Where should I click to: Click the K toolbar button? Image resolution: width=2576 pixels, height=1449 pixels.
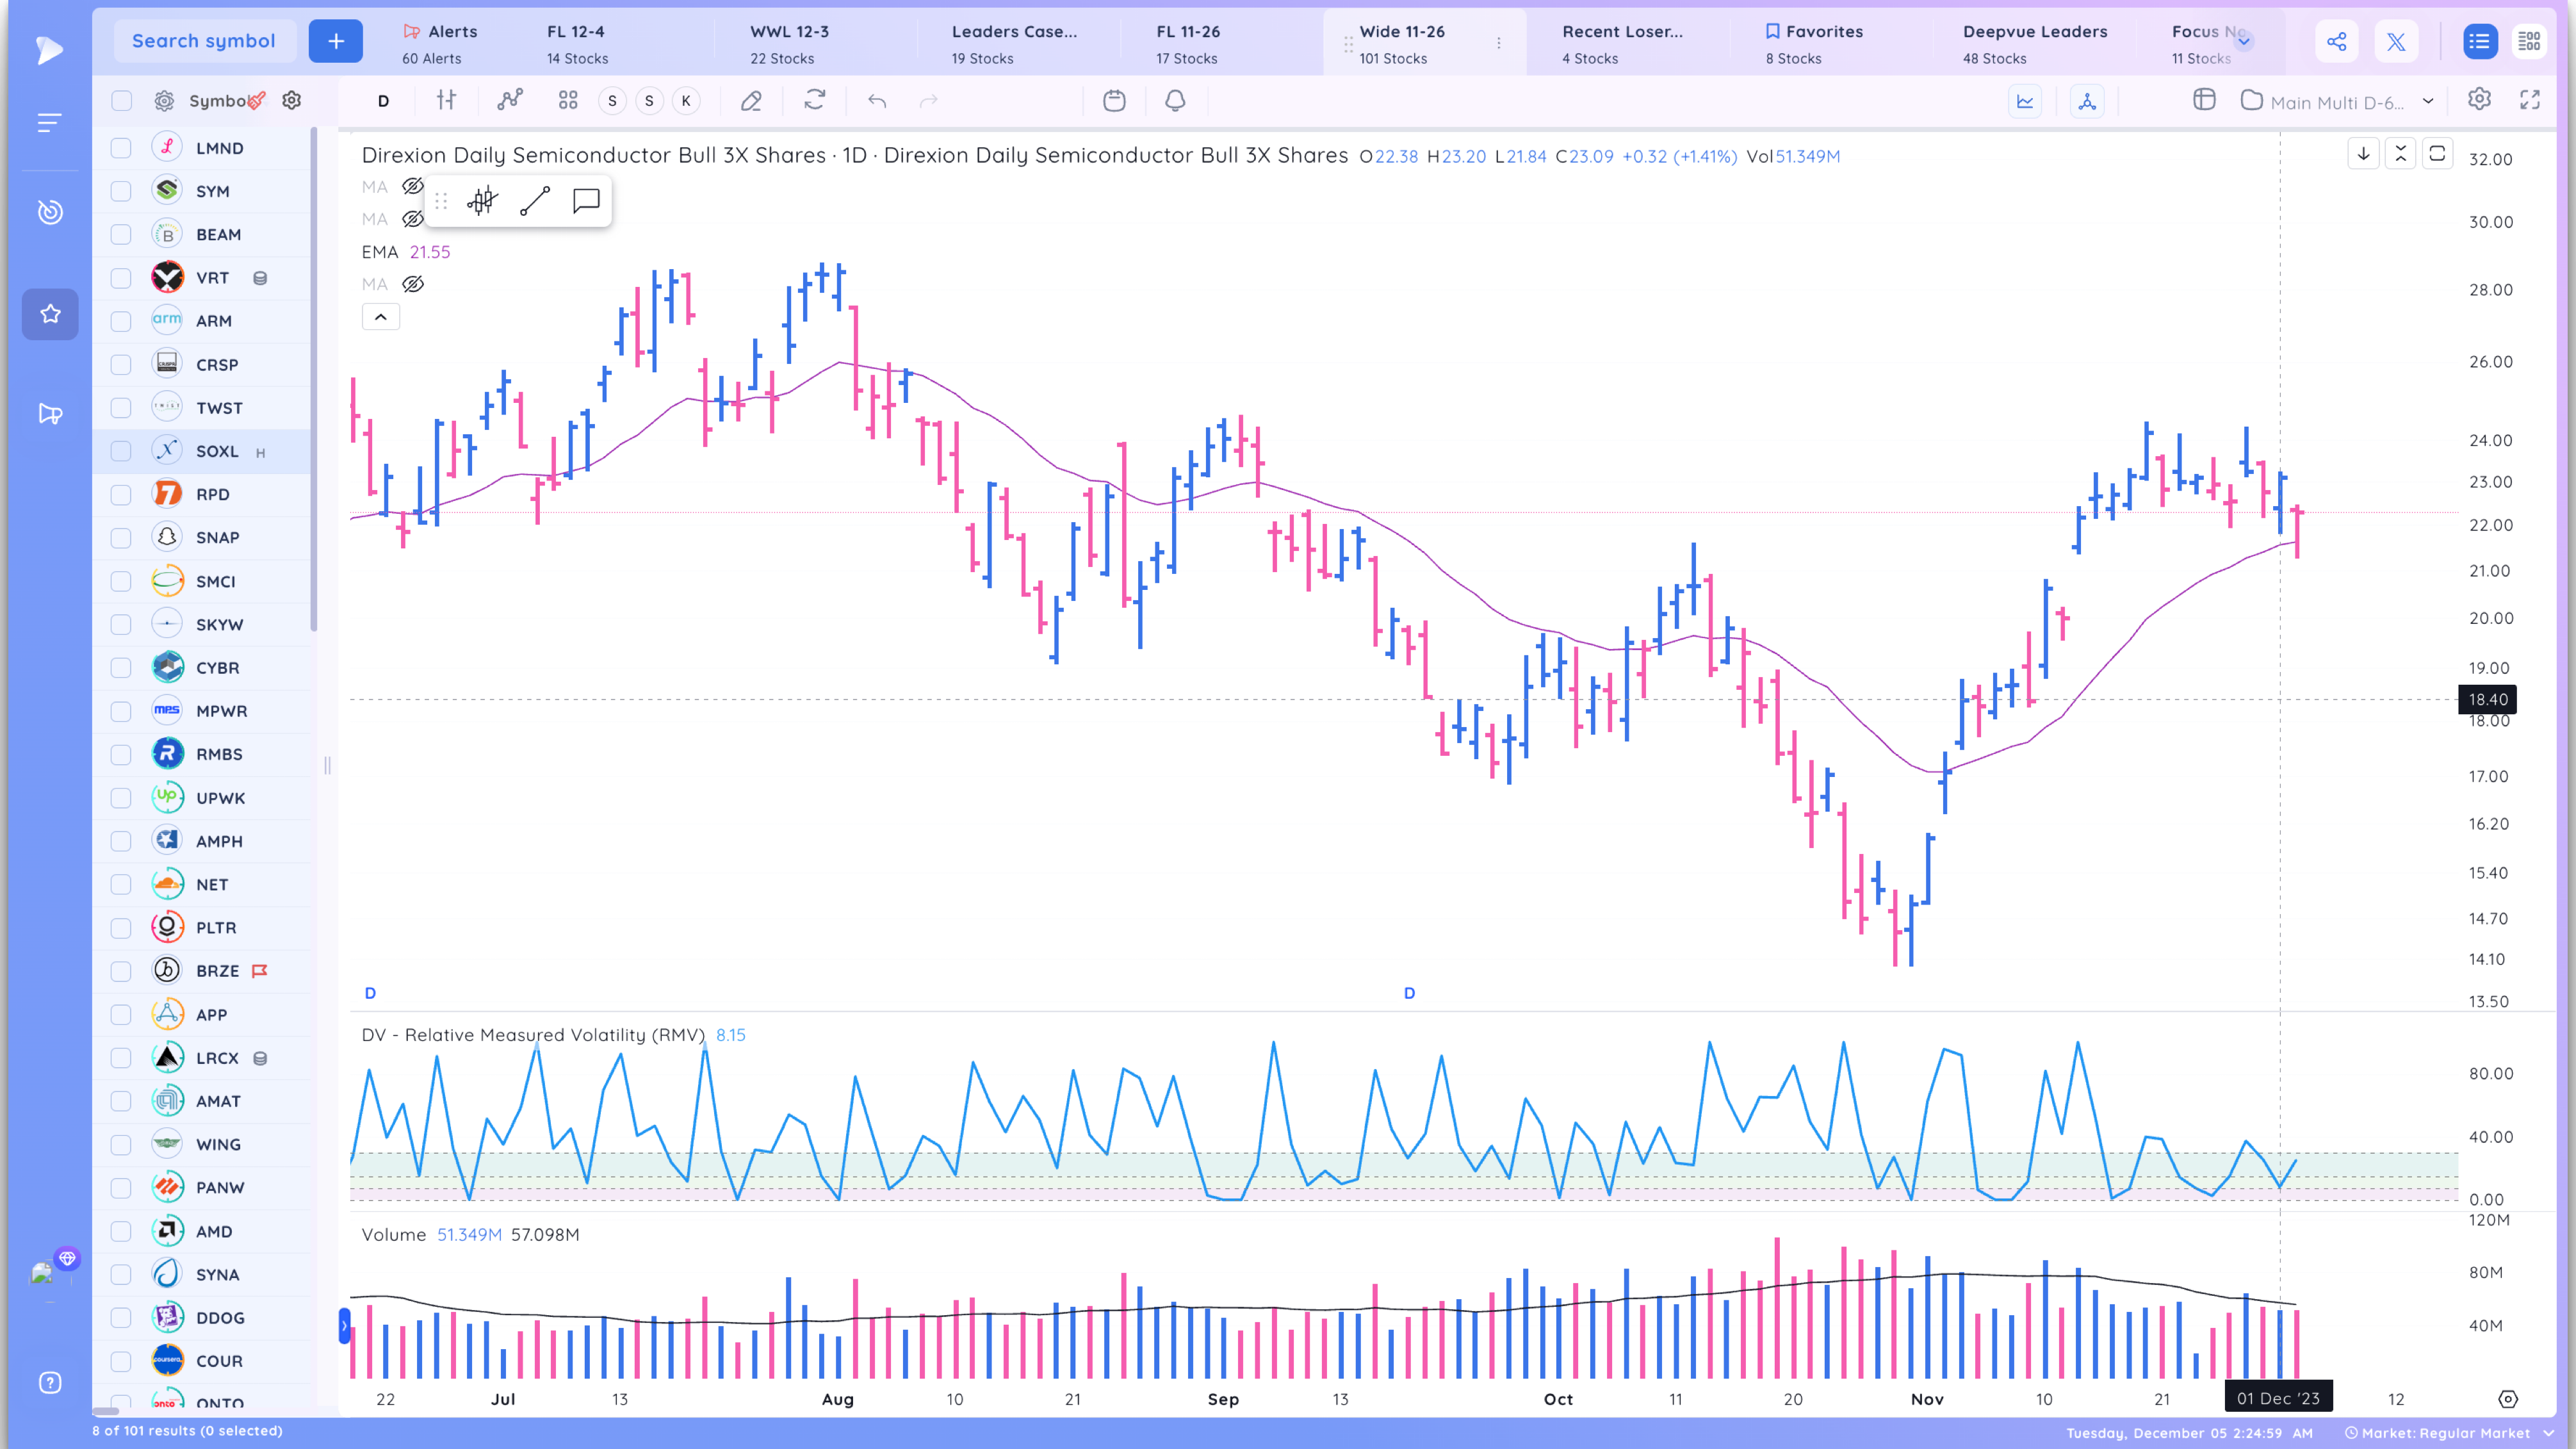click(686, 100)
